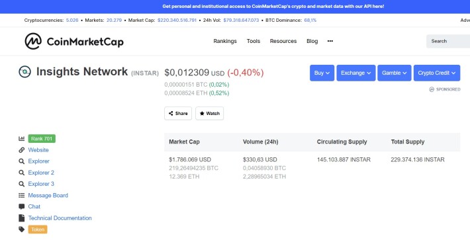Click the price $0,012309
Screen dimensions: 470x240
pyautogui.click(x=187, y=73)
